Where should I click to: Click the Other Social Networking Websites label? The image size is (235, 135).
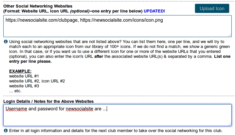click(38, 6)
